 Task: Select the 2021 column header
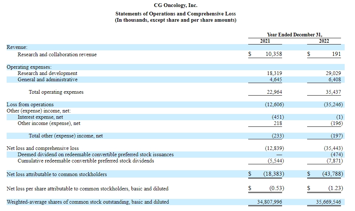pyautogui.click(x=265, y=41)
